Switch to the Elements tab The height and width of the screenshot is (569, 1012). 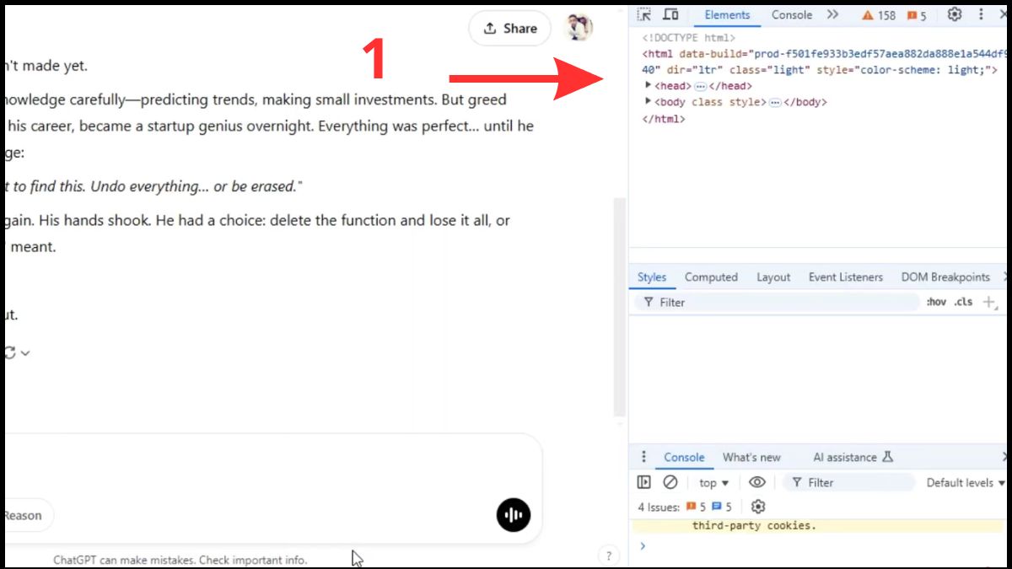tap(727, 15)
